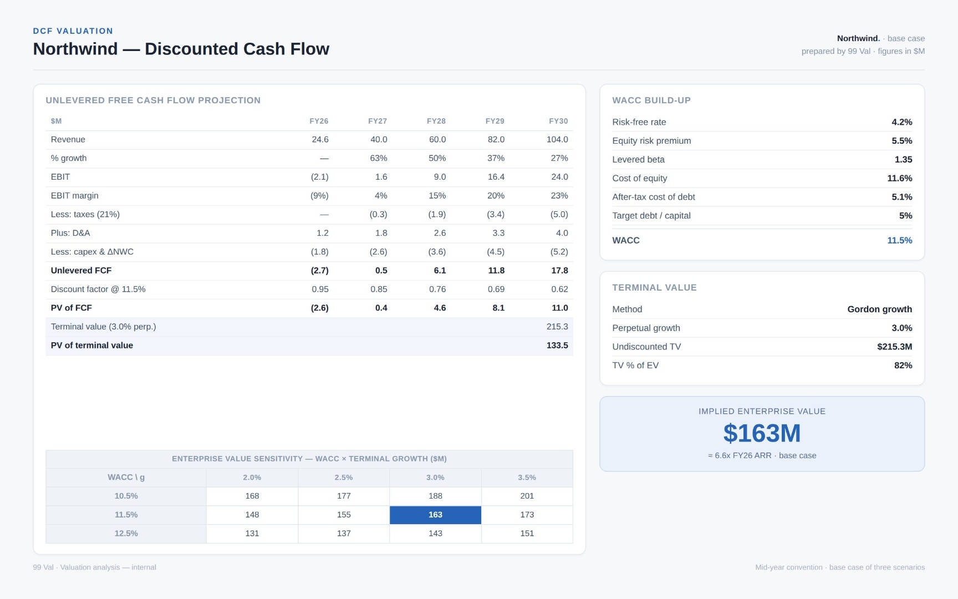Click the FY26 Unlevered FCF (2.7)
This screenshot has height=599, width=958.
(x=319, y=271)
